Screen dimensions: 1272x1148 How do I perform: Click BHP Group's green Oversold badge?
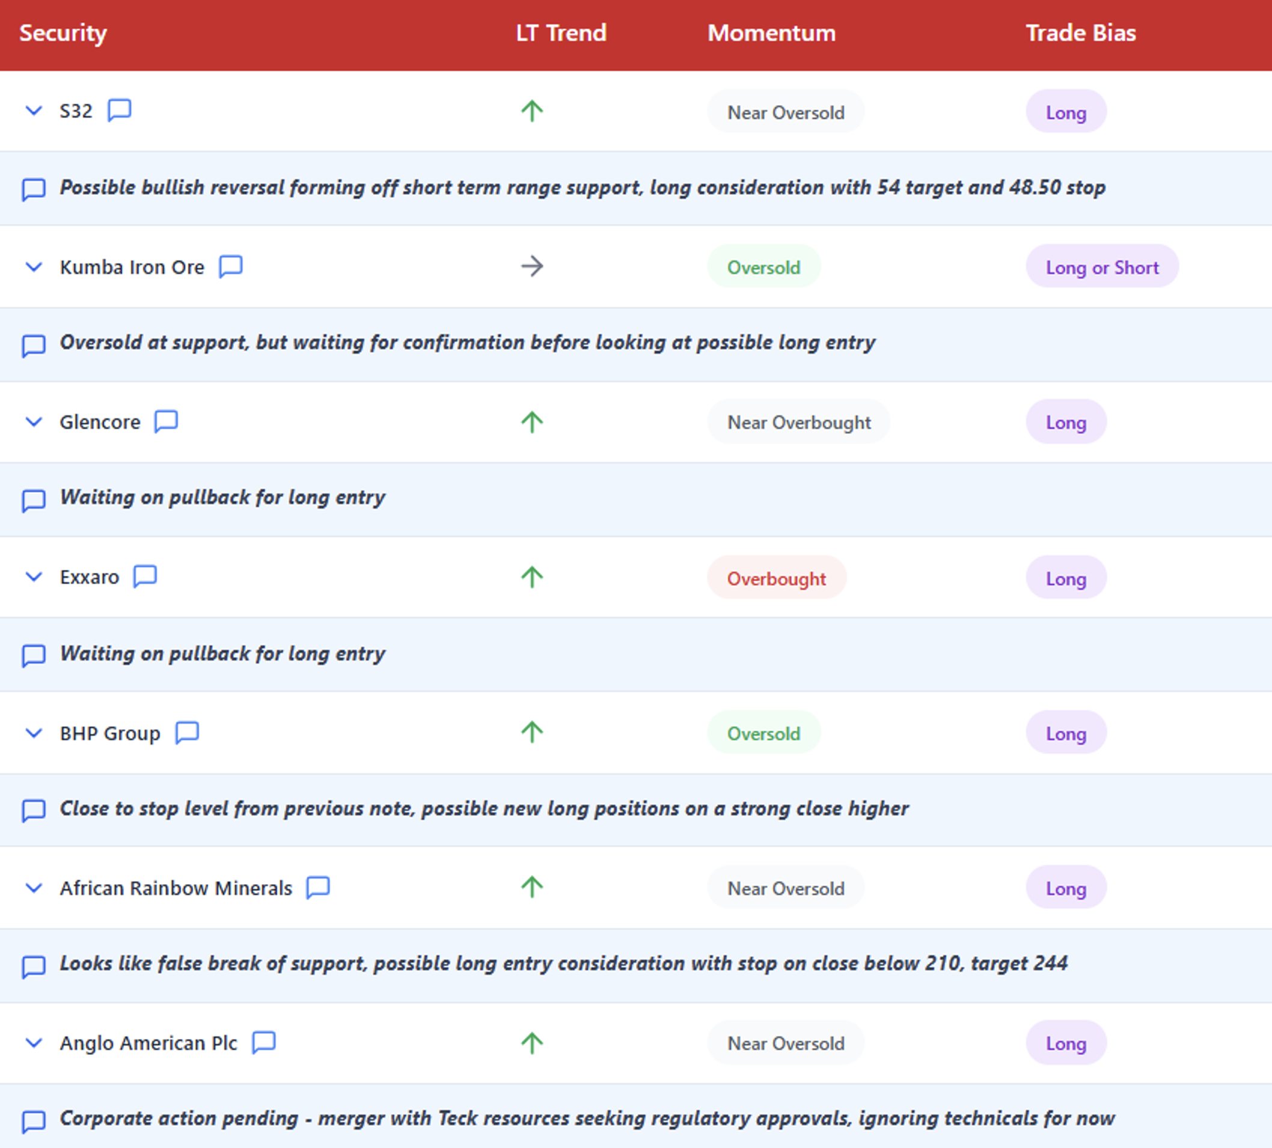click(x=763, y=734)
